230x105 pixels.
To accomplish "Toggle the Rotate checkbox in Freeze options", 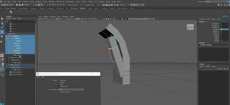I will [x=59, y=82].
